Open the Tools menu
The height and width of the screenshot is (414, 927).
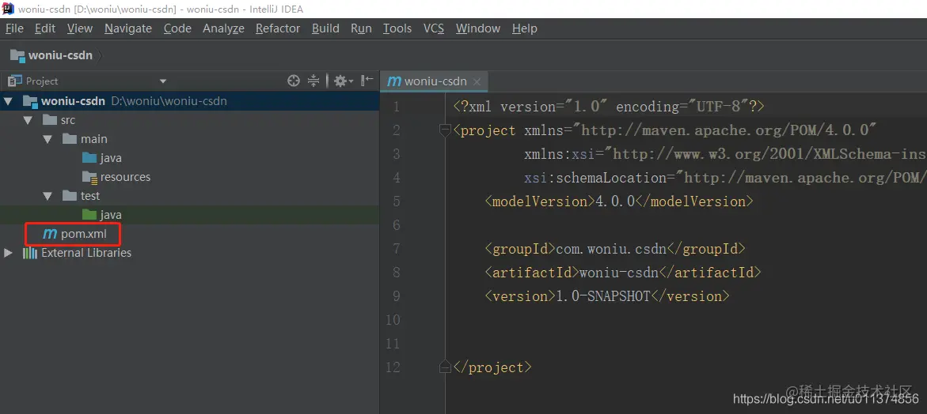[x=397, y=28]
